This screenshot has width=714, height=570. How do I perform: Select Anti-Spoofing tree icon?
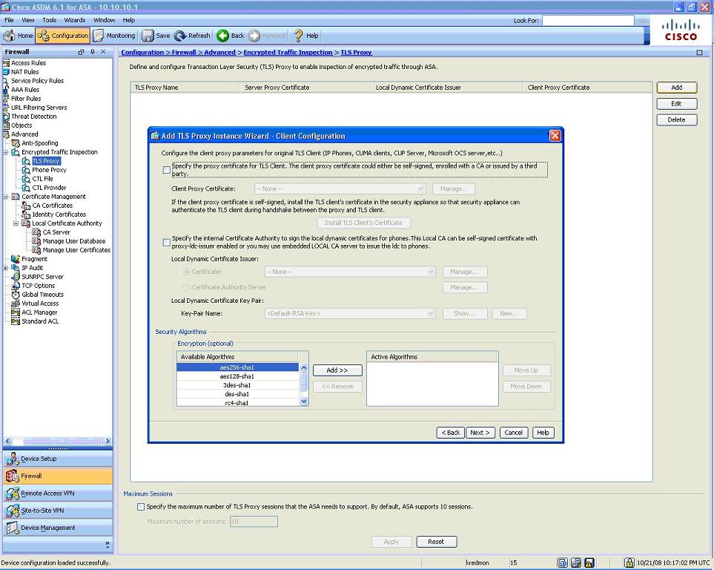pos(16,143)
